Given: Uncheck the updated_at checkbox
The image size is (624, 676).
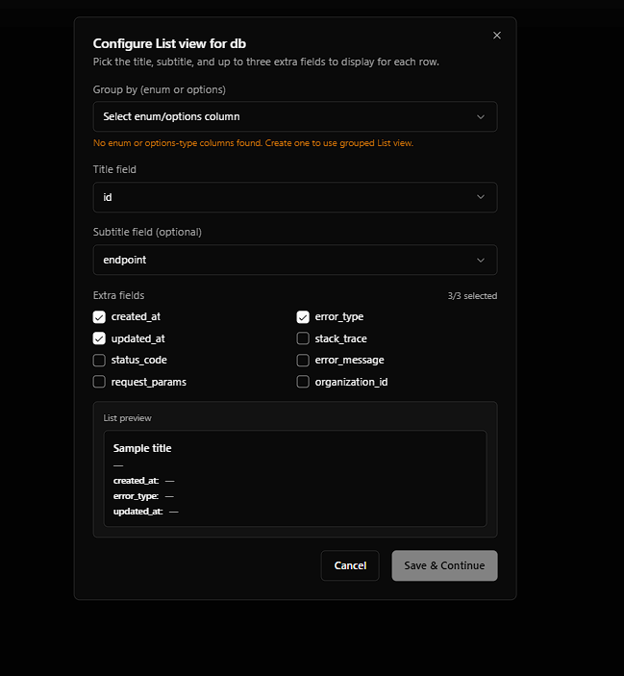Looking at the screenshot, I should point(99,338).
